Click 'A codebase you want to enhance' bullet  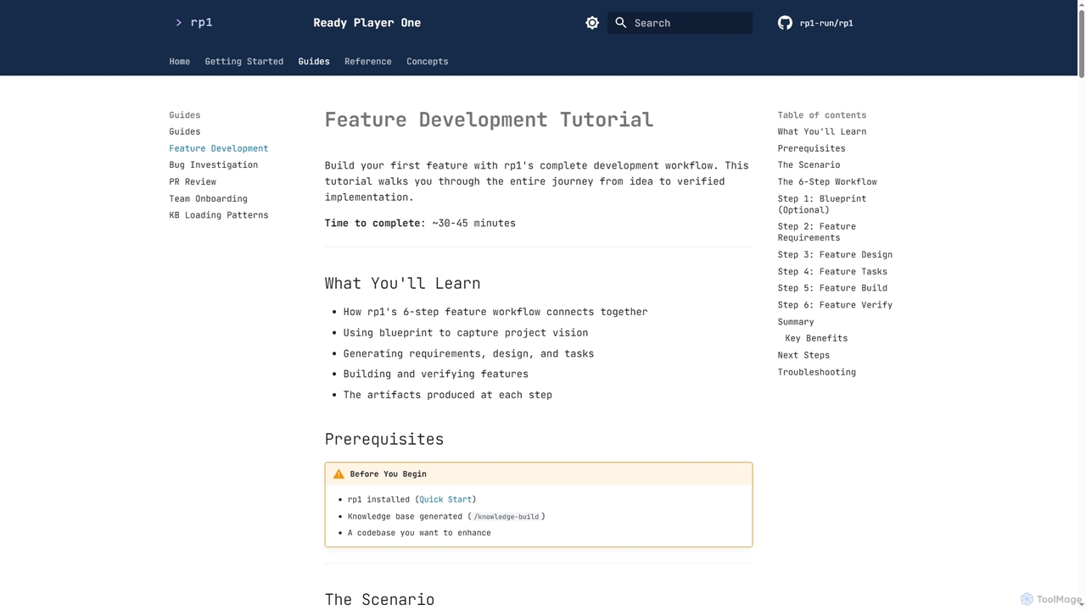tap(419, 533)
